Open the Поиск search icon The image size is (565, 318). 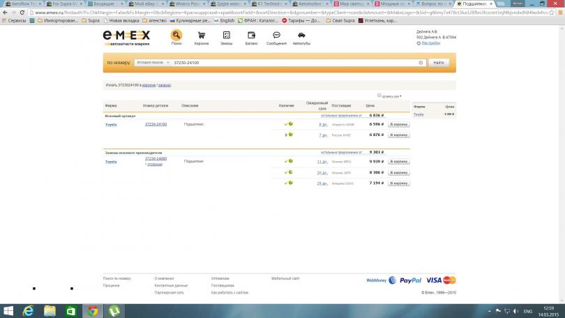[x=176, y=36]
